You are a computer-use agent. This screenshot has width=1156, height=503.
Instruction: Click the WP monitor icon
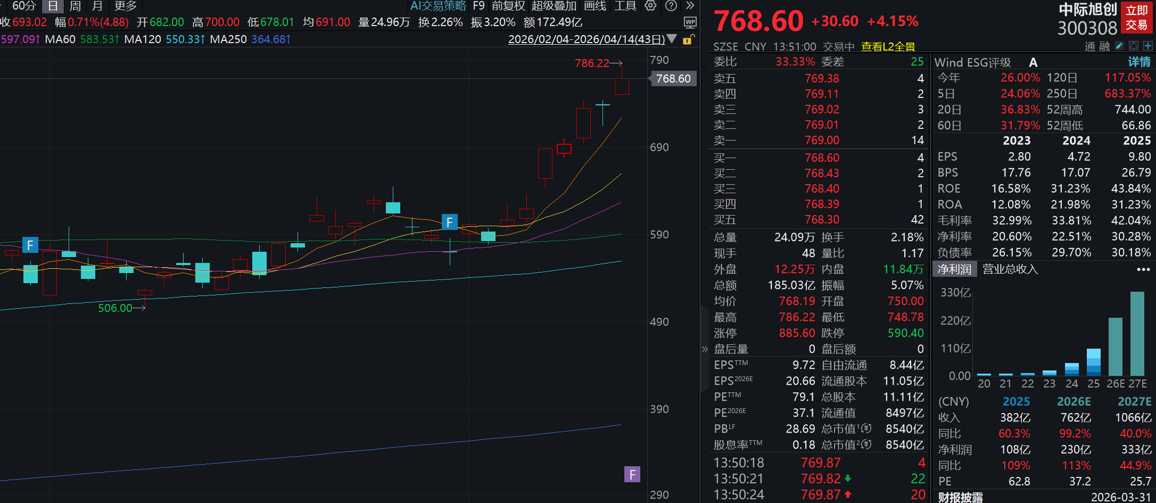point(690,22)
